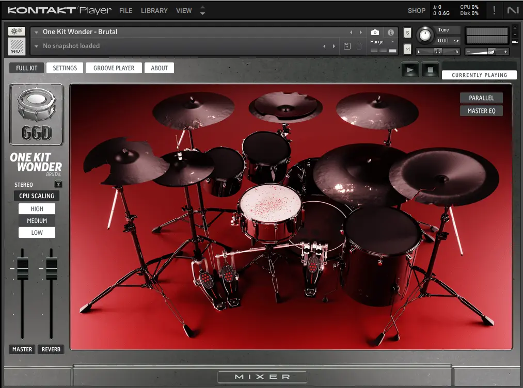Open the STEREO output dropdown
Viewport: 523px width, 388px height.
pyautogui.click(x=58, y=184)
